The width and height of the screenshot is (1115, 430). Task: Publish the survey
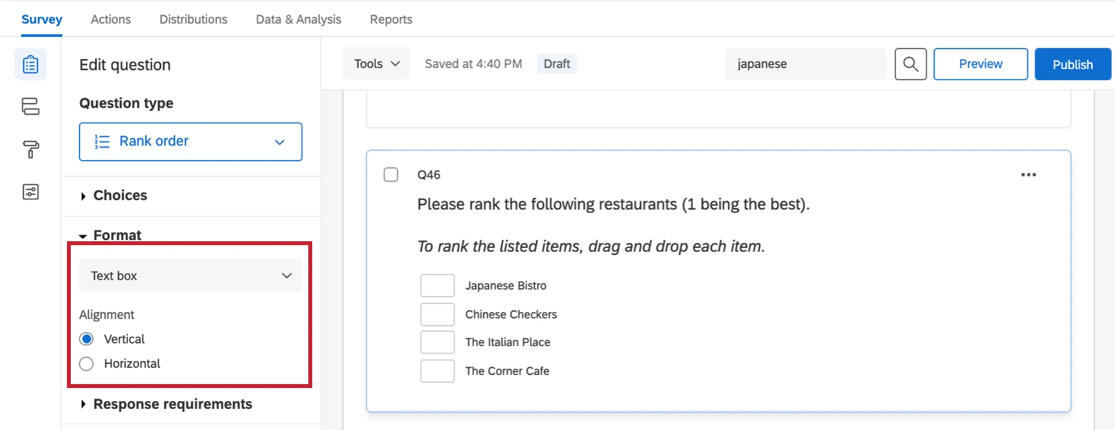[1072, 64]
